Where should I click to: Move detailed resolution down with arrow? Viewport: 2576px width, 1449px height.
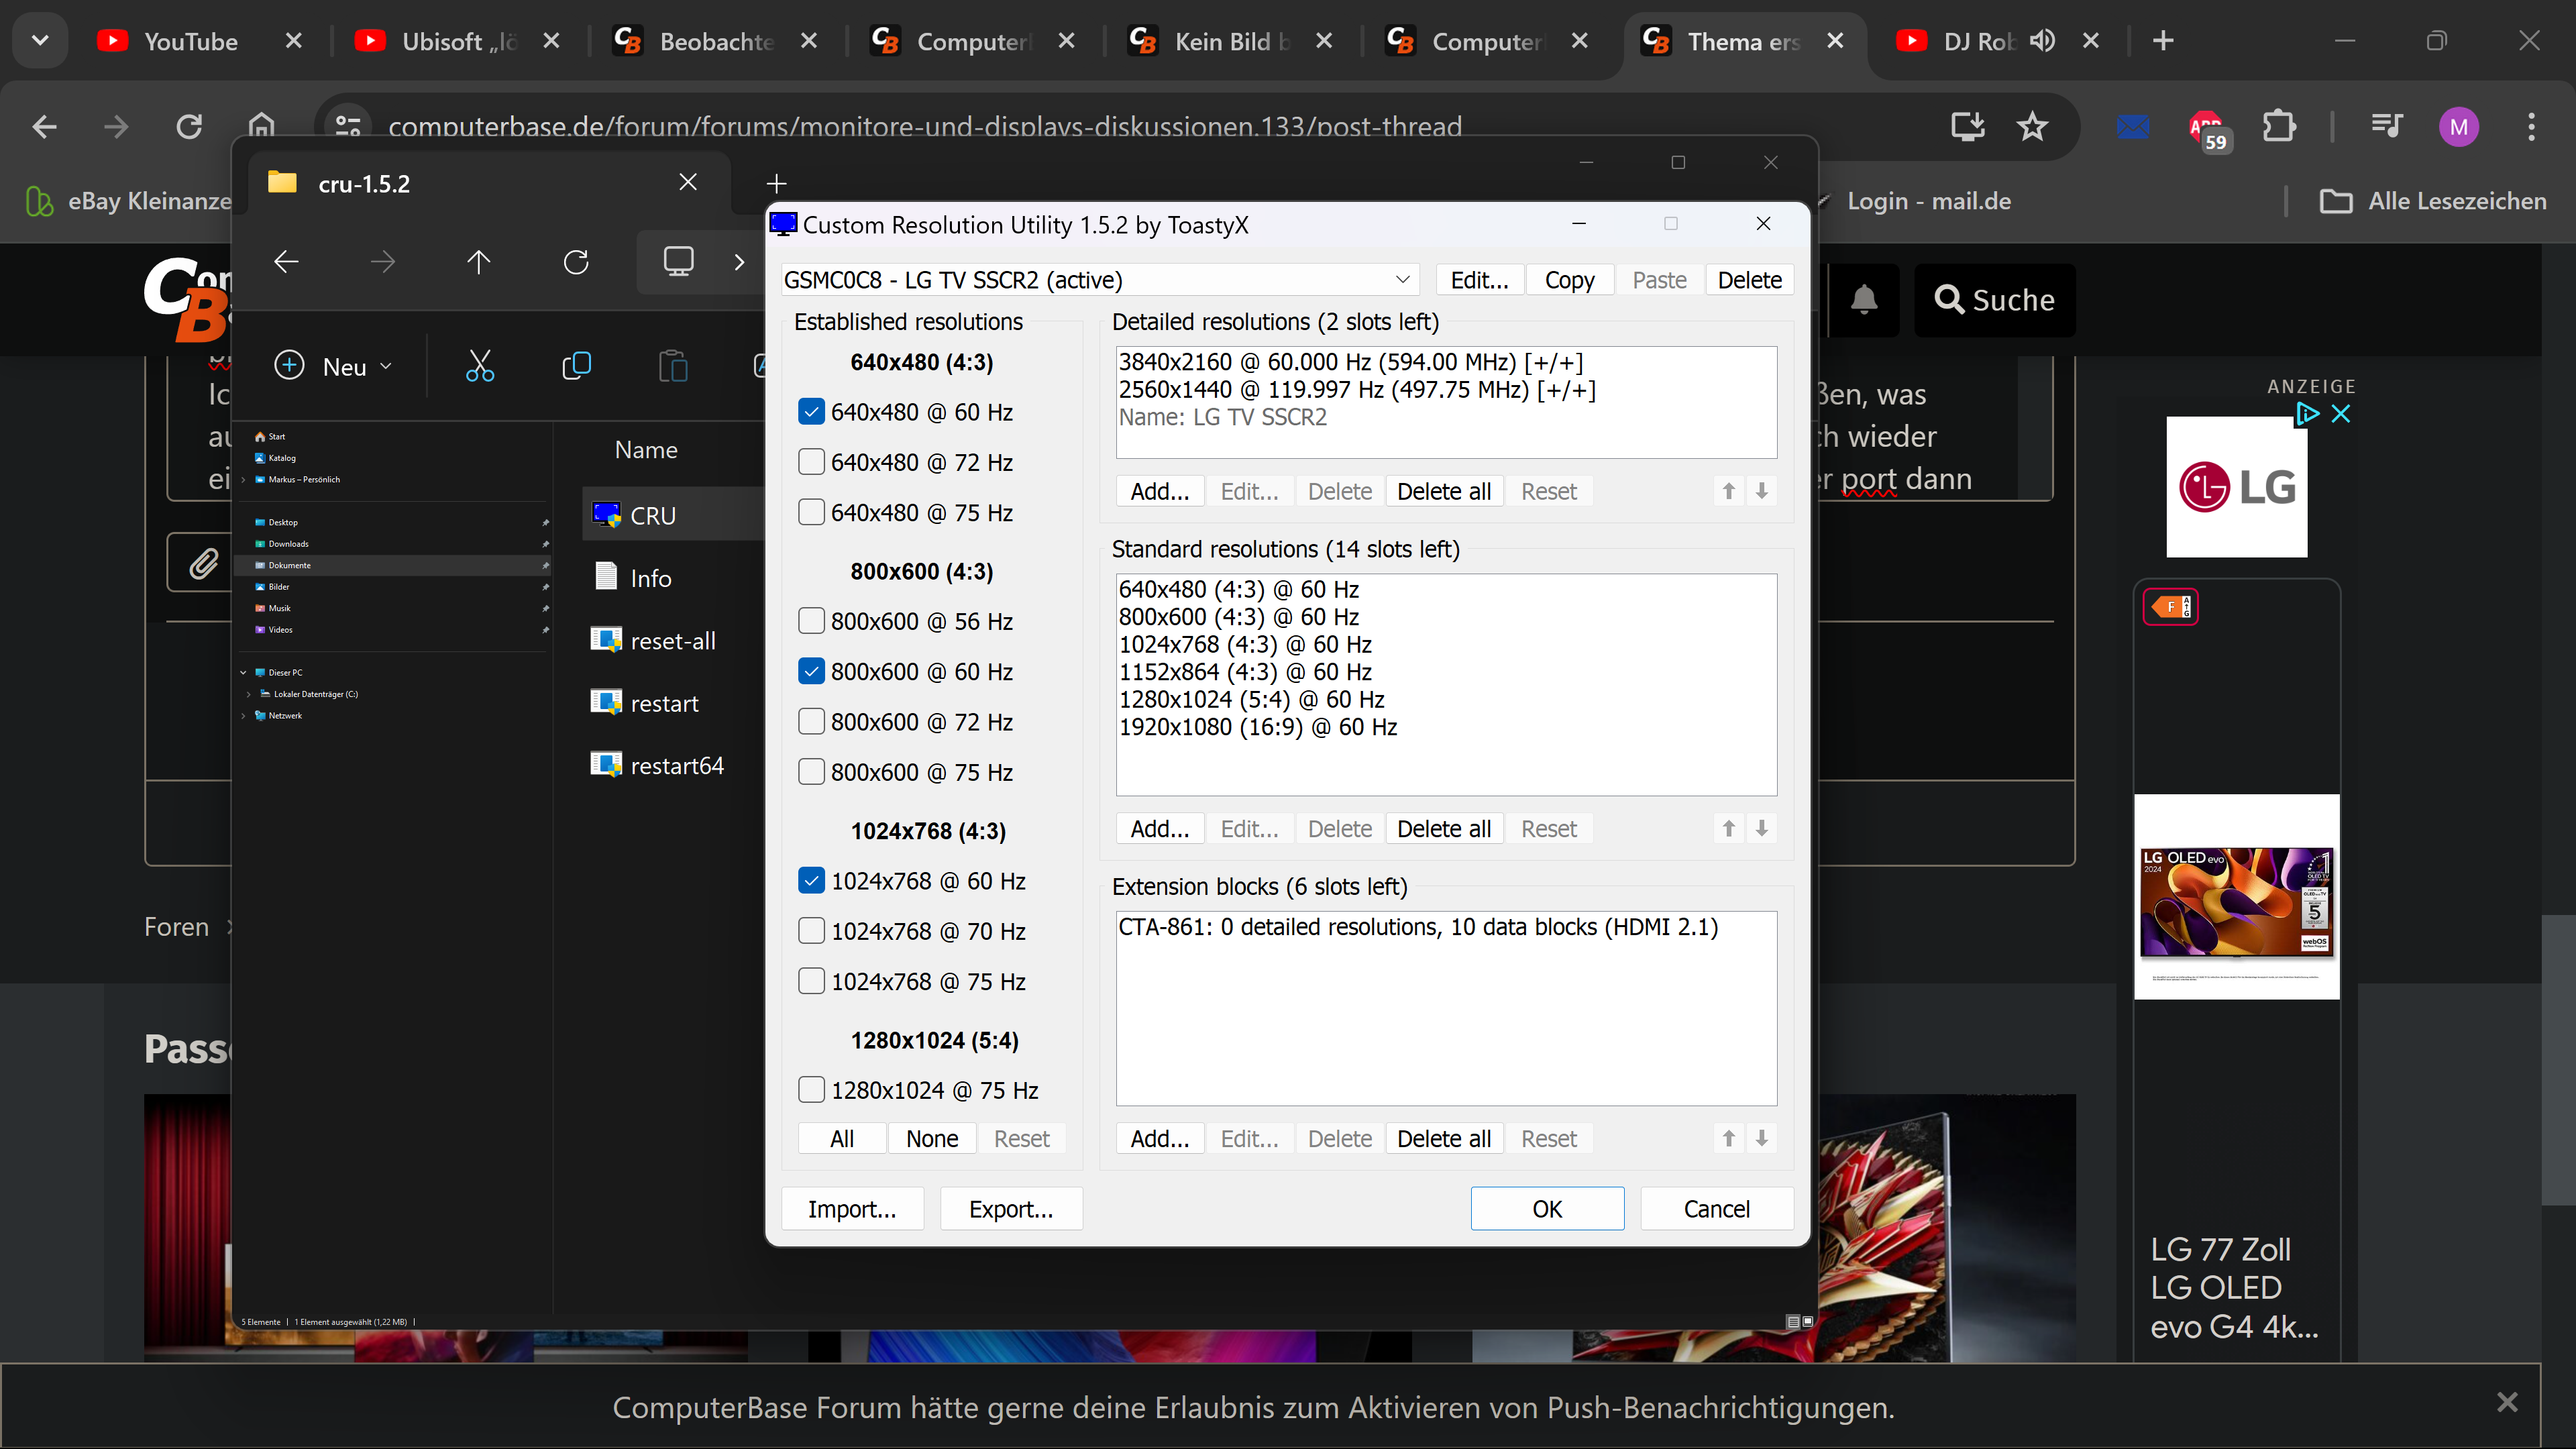pos(1762,491)
